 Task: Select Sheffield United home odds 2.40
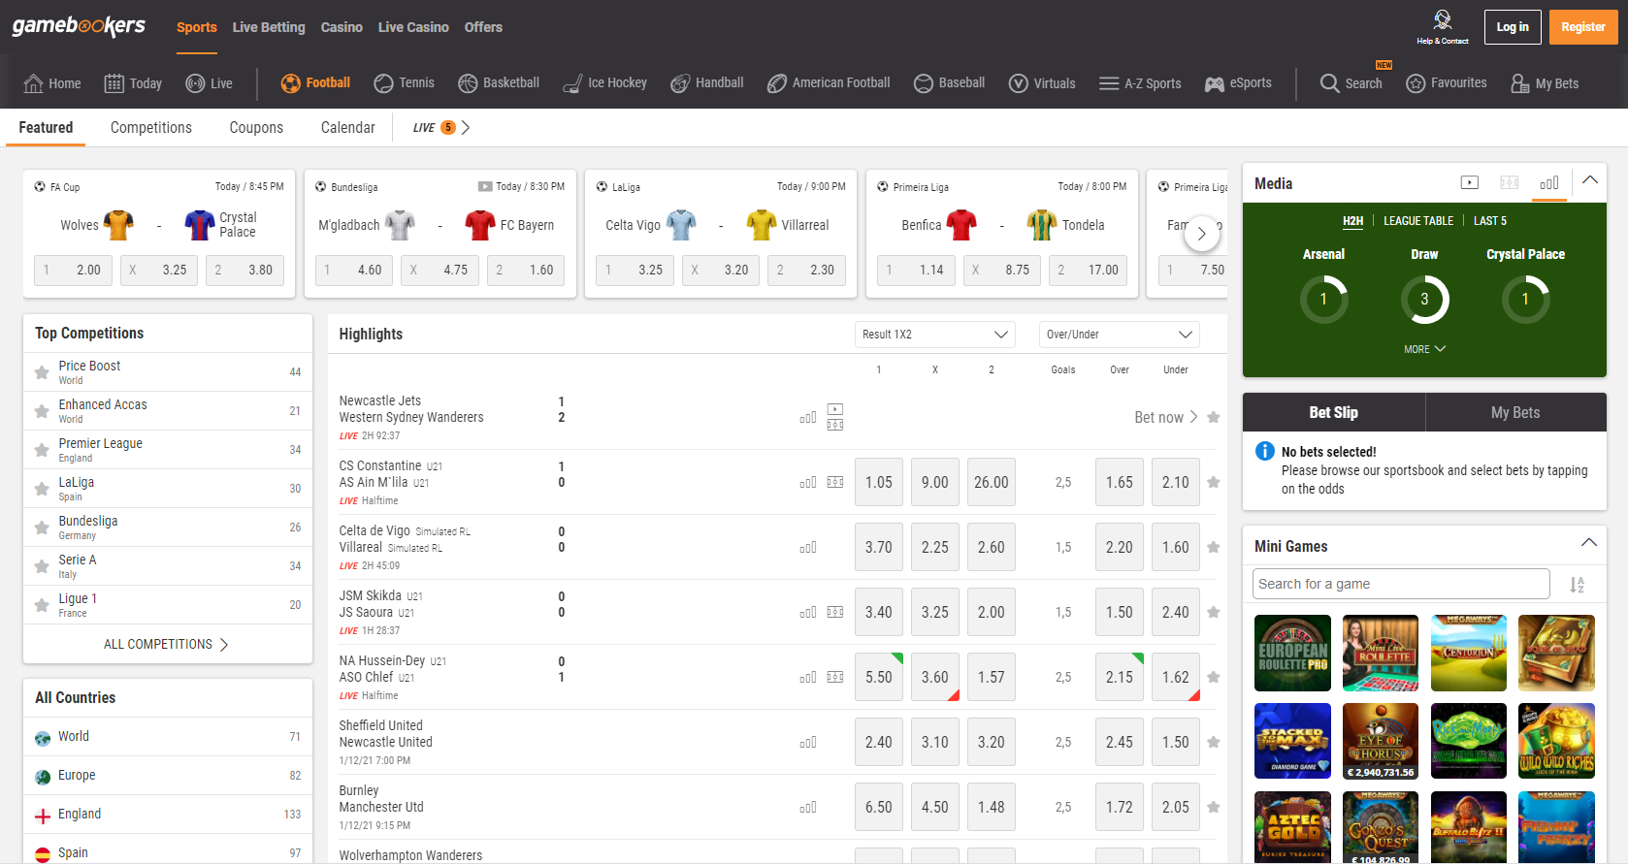[x=879, y=742]
